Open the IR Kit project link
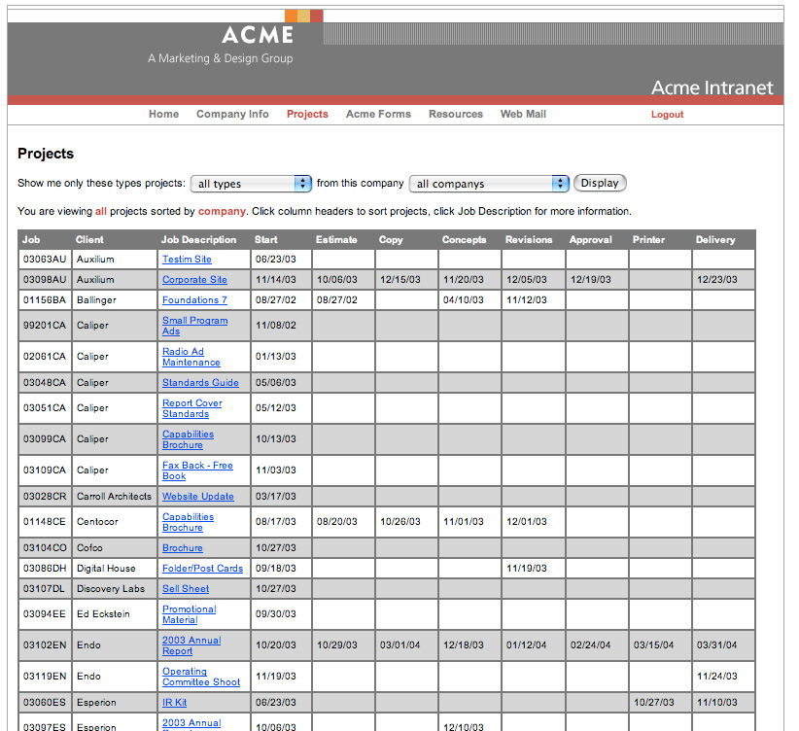The image size is (799, 731). tap(175, 703)
